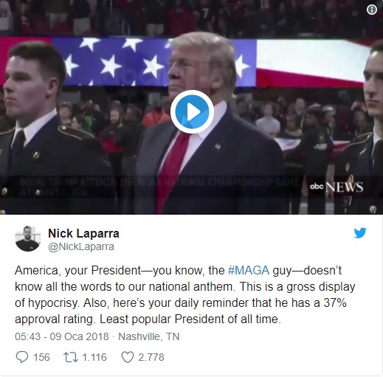
Task: Click the 156 replies count
Action: 41,357
